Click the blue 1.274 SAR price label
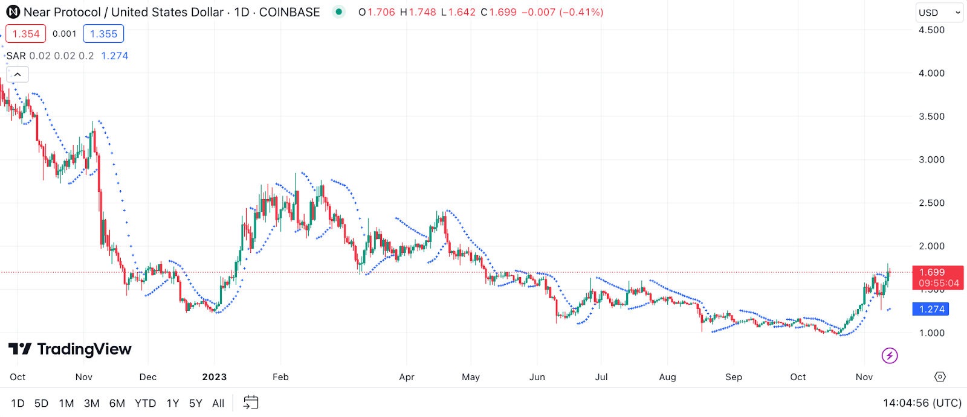 pos(931,309)
